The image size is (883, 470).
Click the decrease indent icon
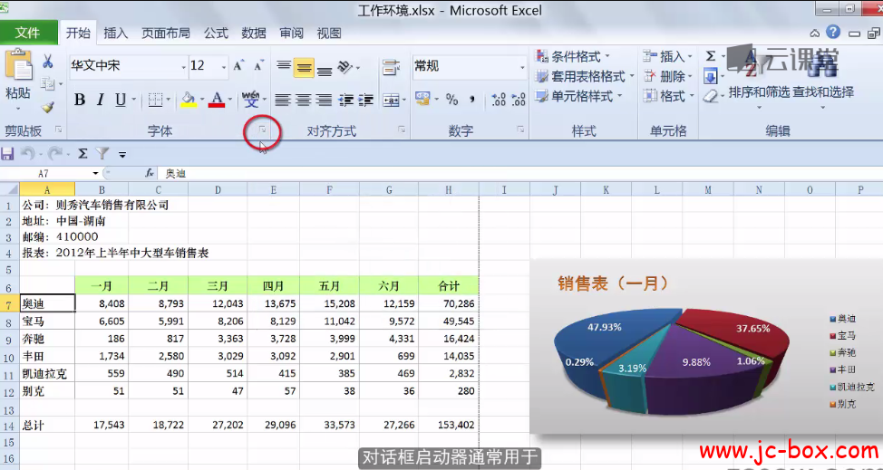pyautogui.click(x=345, y=101)
